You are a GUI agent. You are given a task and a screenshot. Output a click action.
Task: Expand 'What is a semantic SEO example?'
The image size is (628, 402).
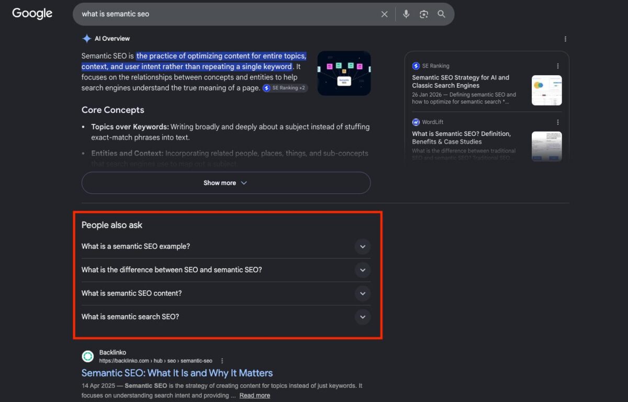coord(226,246)
